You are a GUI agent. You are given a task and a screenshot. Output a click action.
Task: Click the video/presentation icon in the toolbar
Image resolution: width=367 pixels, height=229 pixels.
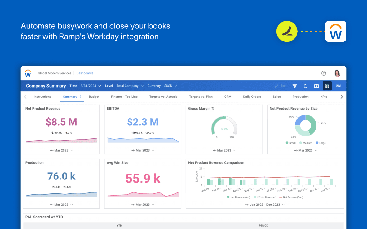pyautogui.click(x=338, y=86)
